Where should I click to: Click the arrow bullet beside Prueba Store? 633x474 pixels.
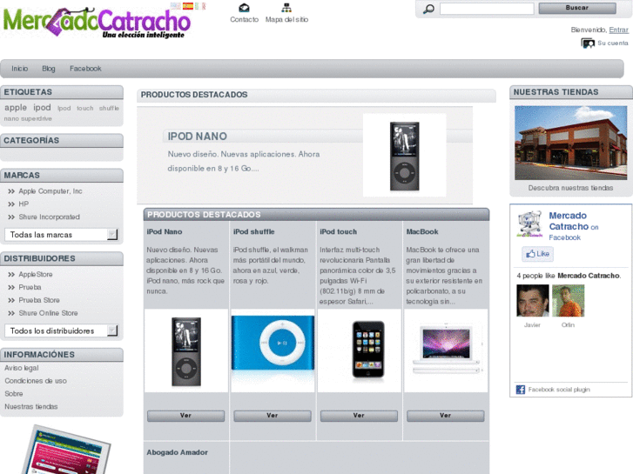point(11,300)
